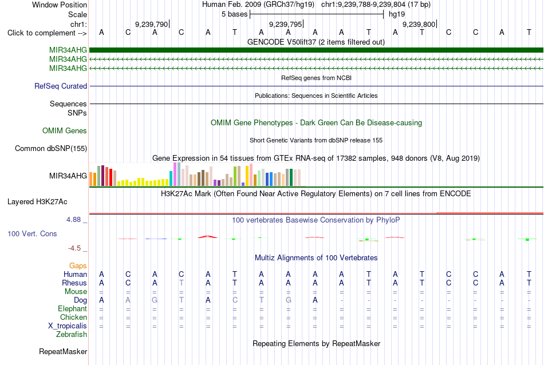Click the 'Click to complement -->' label
The width and height of the screenshot is (544, 365).
(x=47, y=33)
